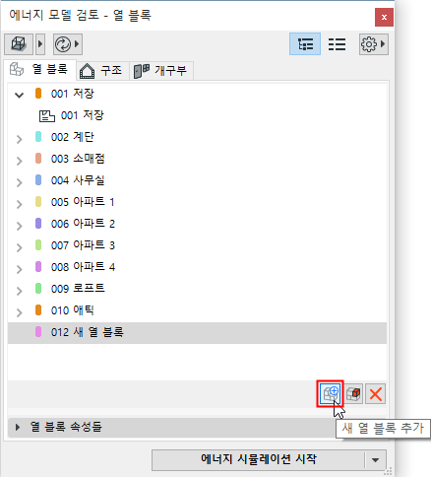This screenshot has height=477, width=431.
Task: Open the arrow menu beside 3D view button
Action: [40, 44]
